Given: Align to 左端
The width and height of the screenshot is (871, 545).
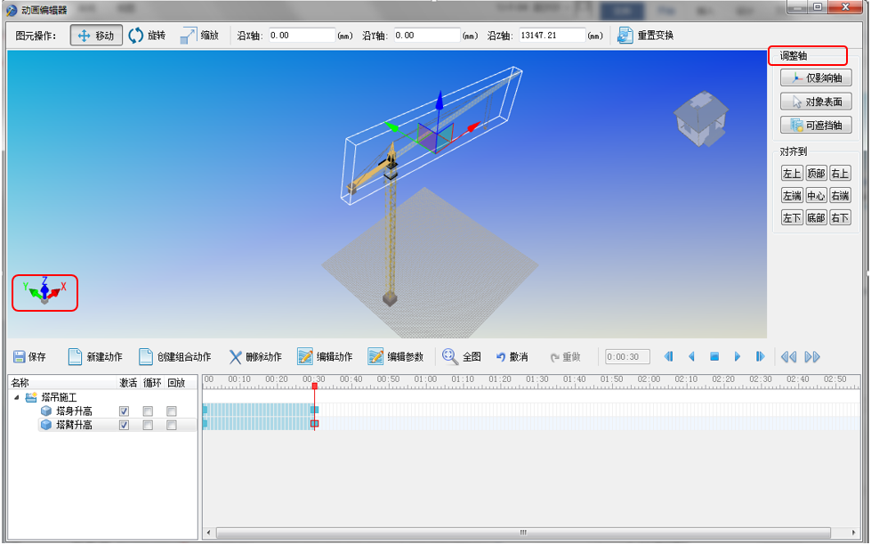Looking at the screenshot, I should pyautogui.click(x=792, y=196).
